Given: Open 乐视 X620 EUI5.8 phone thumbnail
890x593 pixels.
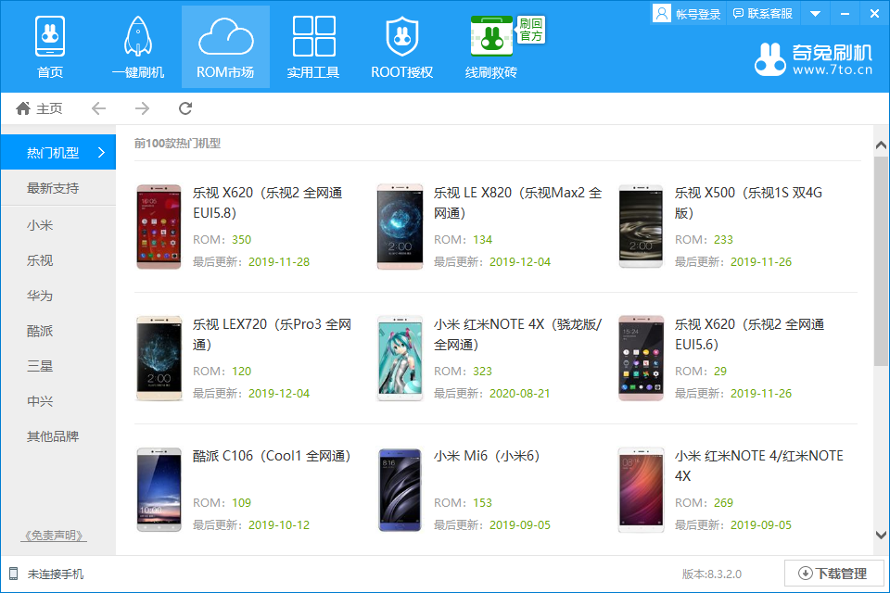Looking at the screenshot, I should (x=159, y=226).
